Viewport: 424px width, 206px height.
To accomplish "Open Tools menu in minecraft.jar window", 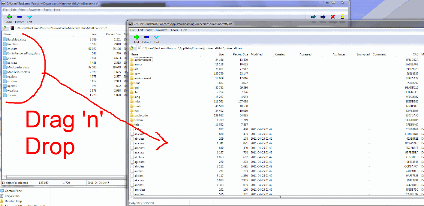I will (174, 30).
